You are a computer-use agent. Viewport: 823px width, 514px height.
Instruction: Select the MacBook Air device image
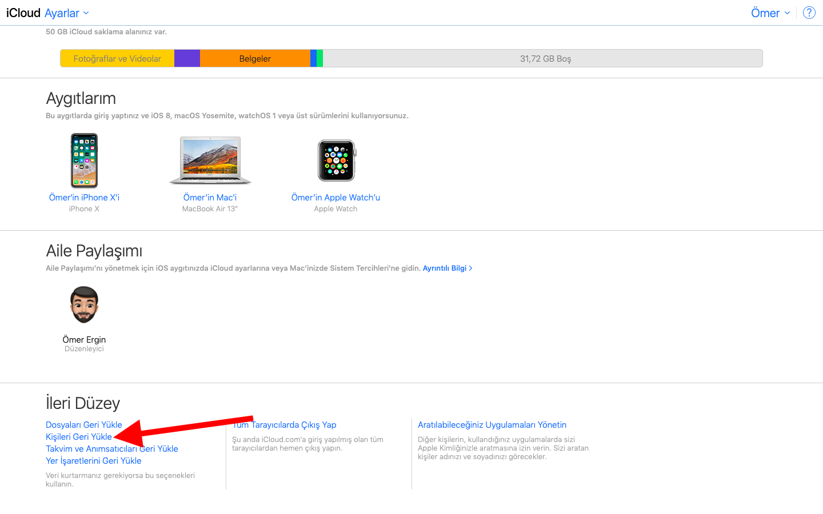[x=210, y=160]
